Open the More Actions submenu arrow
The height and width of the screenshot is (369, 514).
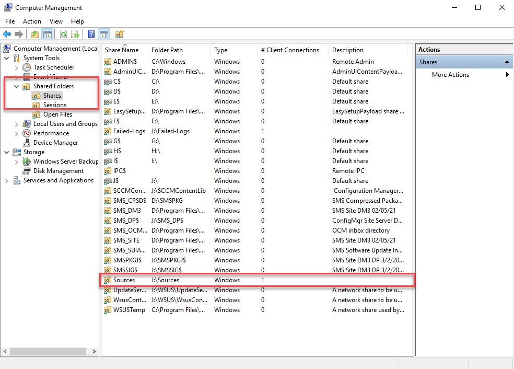tap(507, 74)
